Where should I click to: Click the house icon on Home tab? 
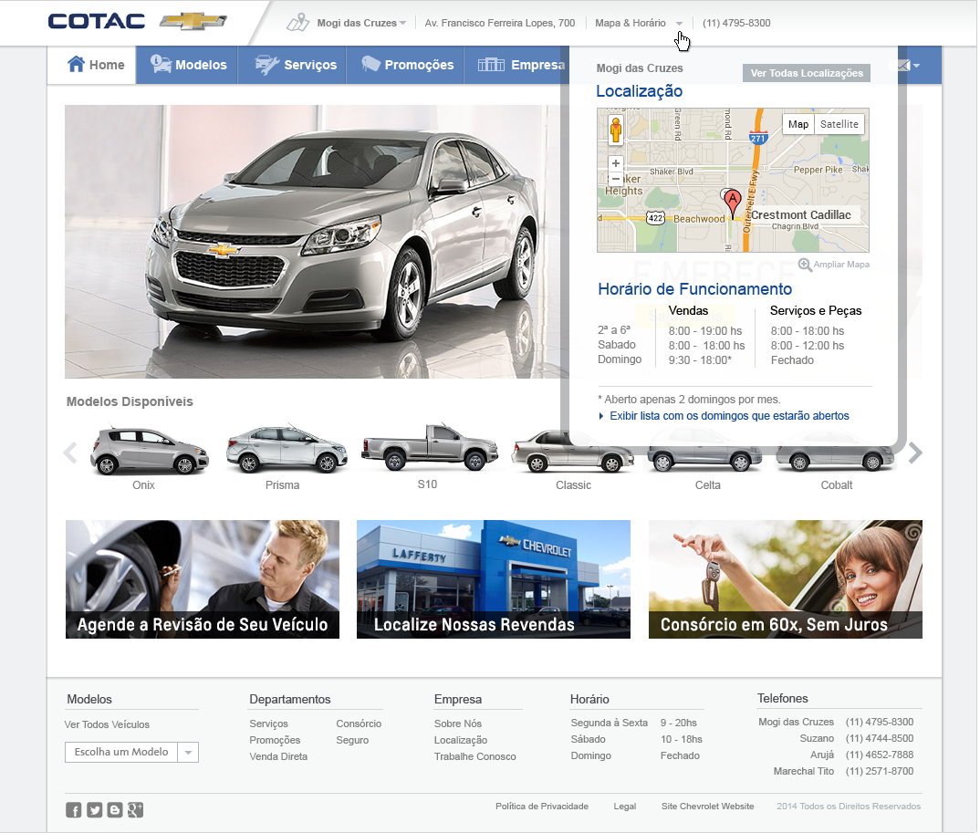point(77,64)
